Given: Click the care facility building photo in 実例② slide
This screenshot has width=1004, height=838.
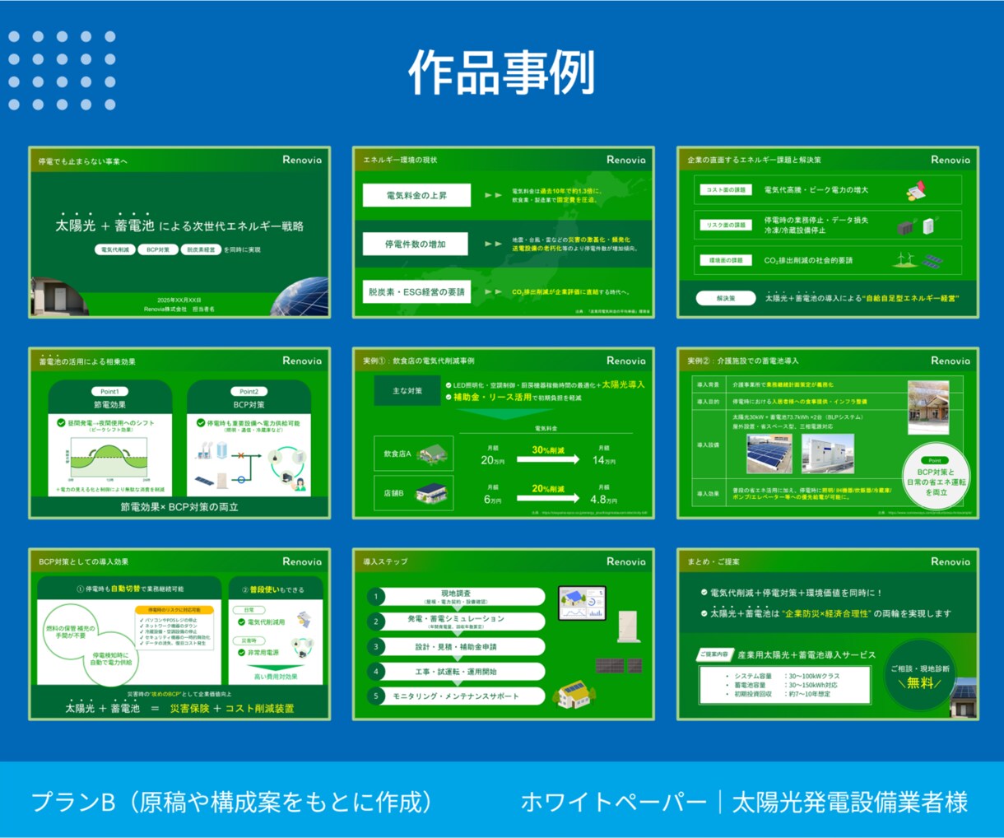Looking at the screenshot, I should pyautogui.click(x=928, y=407).
